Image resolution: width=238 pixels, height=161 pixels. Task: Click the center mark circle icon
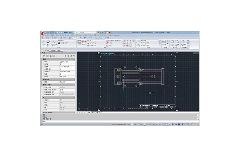(x=84, y=42)
